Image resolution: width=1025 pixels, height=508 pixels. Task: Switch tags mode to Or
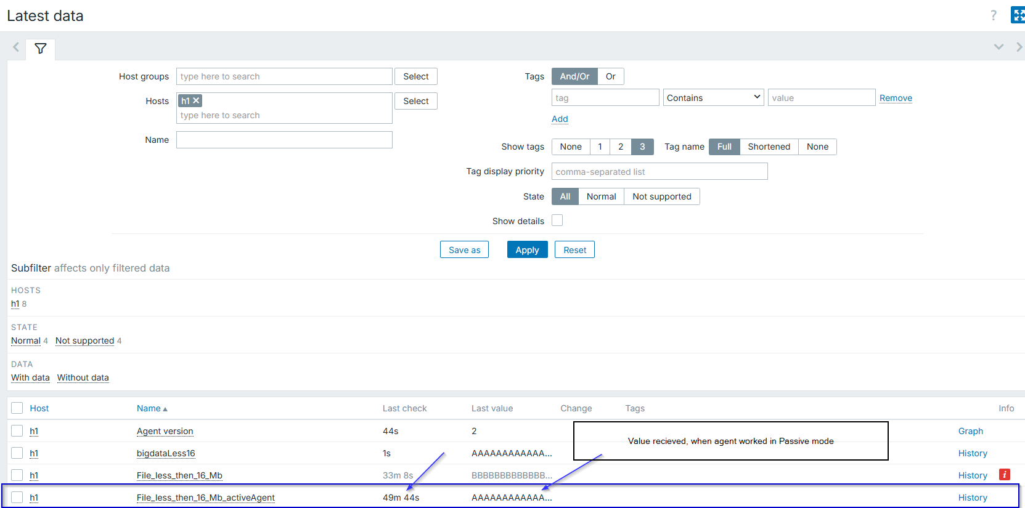(610, 76)
